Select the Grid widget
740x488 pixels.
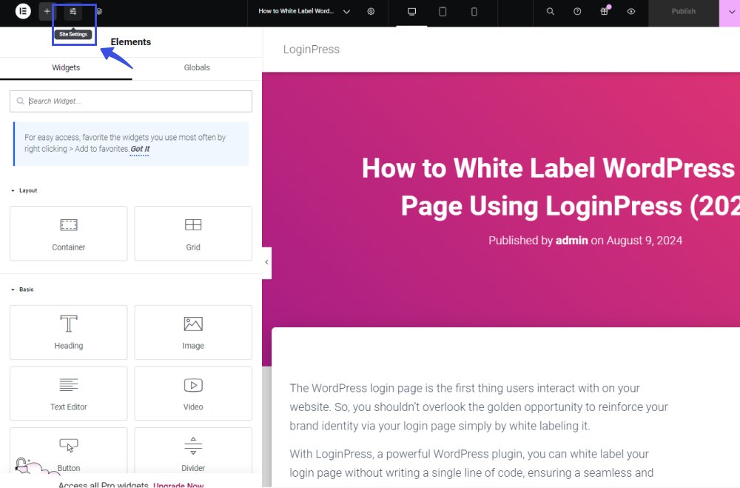[x=193, y=233]
